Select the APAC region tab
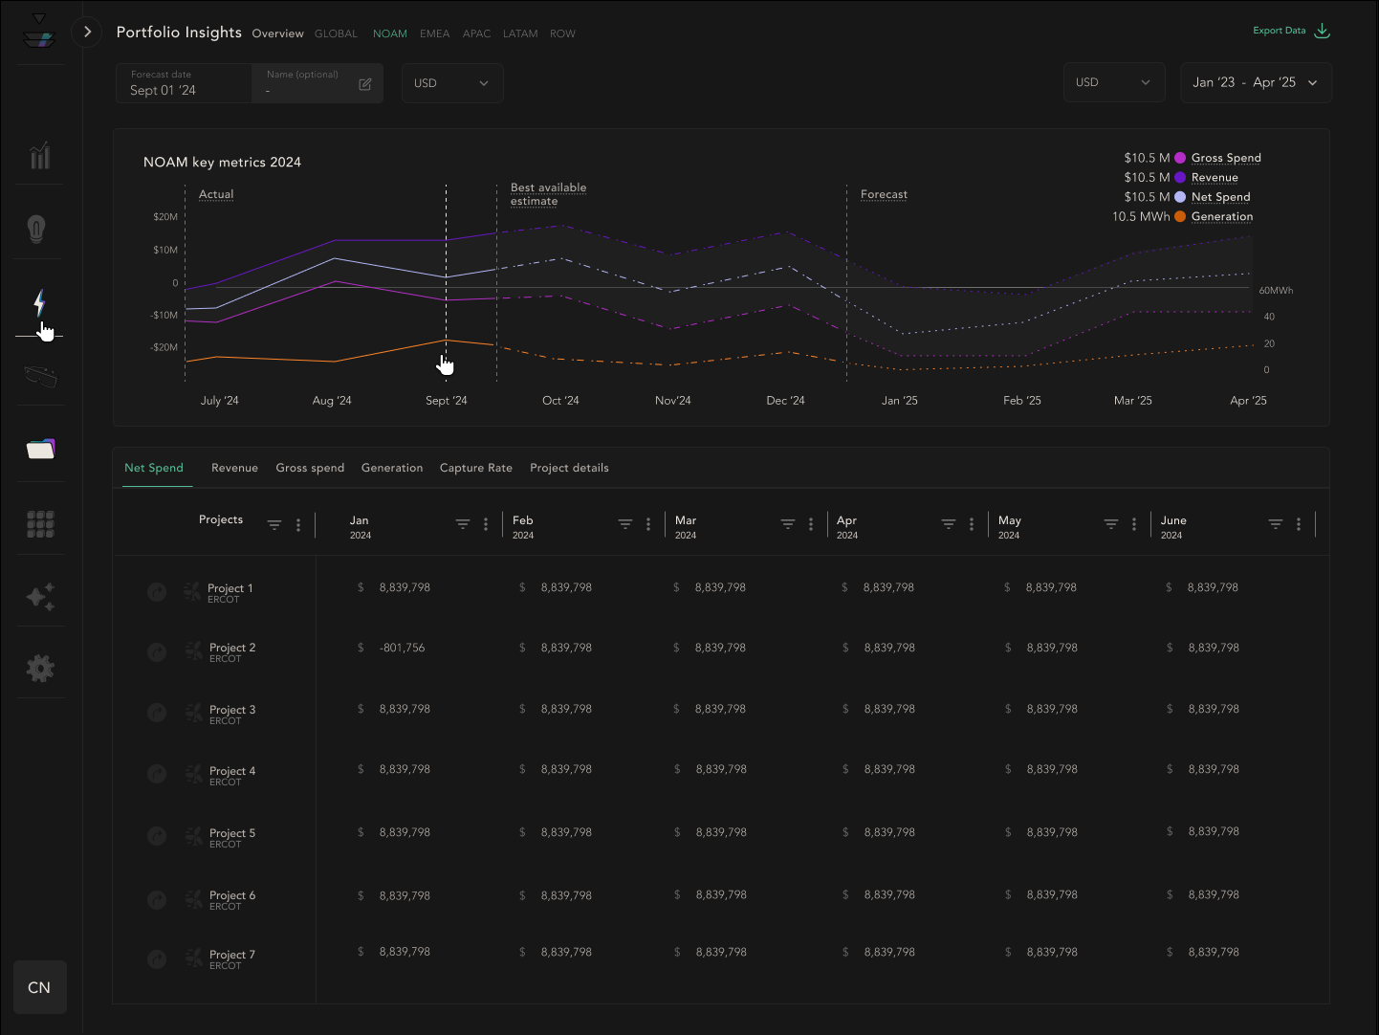This screenshot has height=1035, width=1379. [x=476, y=33]
